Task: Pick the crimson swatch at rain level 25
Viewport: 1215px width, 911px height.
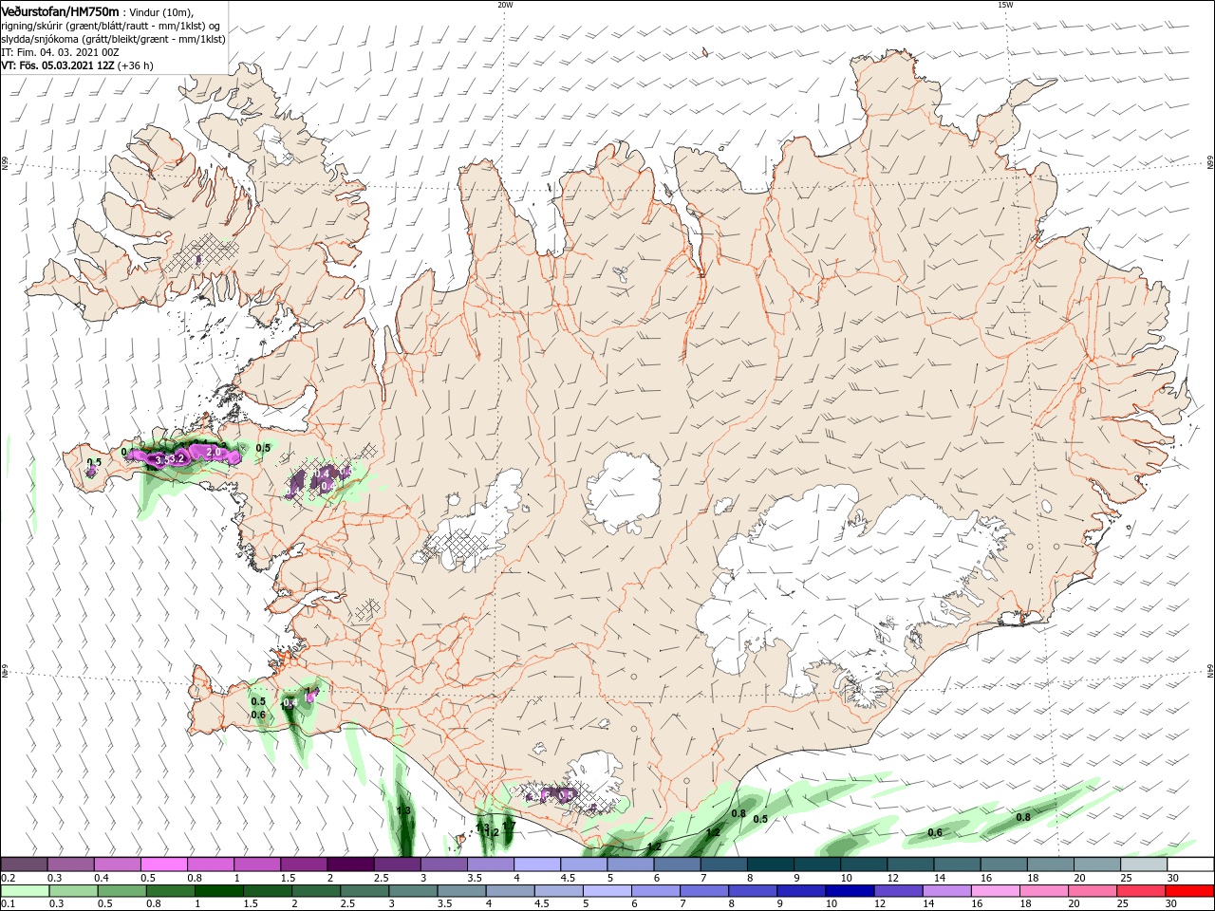Action: 1141,891
